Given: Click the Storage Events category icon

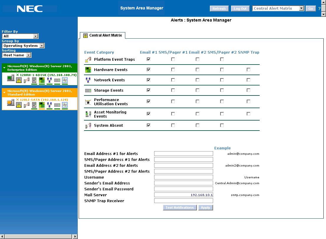Looking at the screenshot, I should tap(88, 90).
